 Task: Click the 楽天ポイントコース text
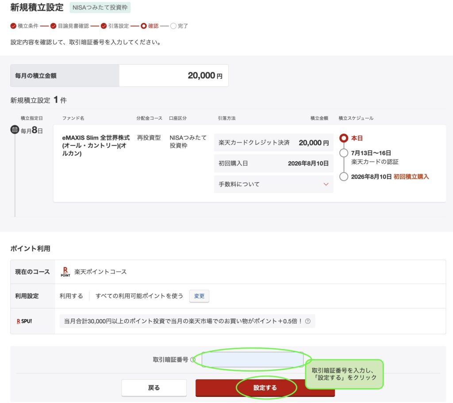pos(100,272)
